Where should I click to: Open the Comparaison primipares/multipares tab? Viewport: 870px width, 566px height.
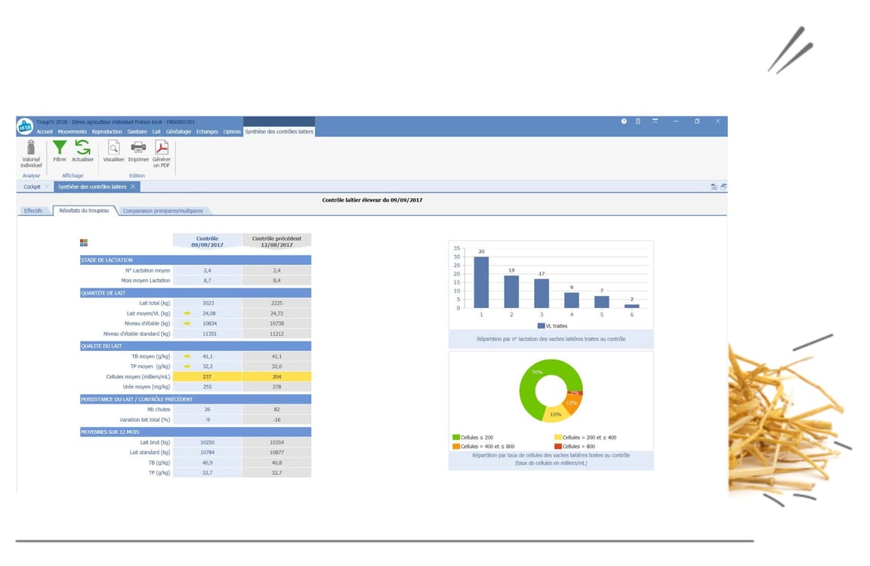pyautogui.click(x=163, y=211)
